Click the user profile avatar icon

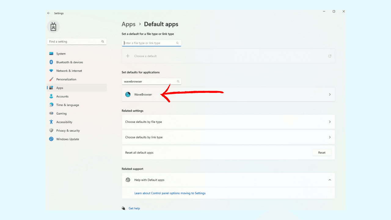(x=53, y=27)
